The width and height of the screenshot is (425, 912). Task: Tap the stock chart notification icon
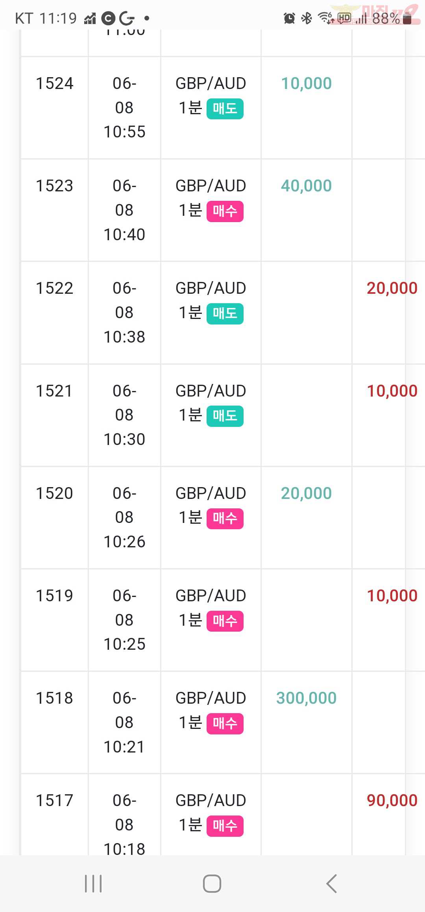point(90,18)
